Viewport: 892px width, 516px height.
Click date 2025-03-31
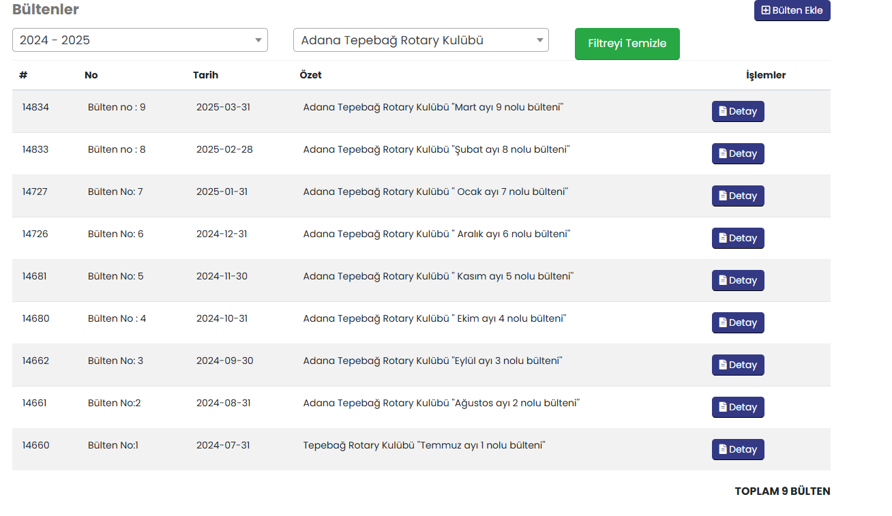point(223,107)
